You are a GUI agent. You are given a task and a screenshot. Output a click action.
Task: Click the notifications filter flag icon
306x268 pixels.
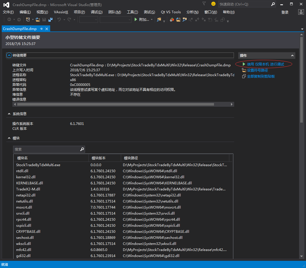(x=204, y=3)
